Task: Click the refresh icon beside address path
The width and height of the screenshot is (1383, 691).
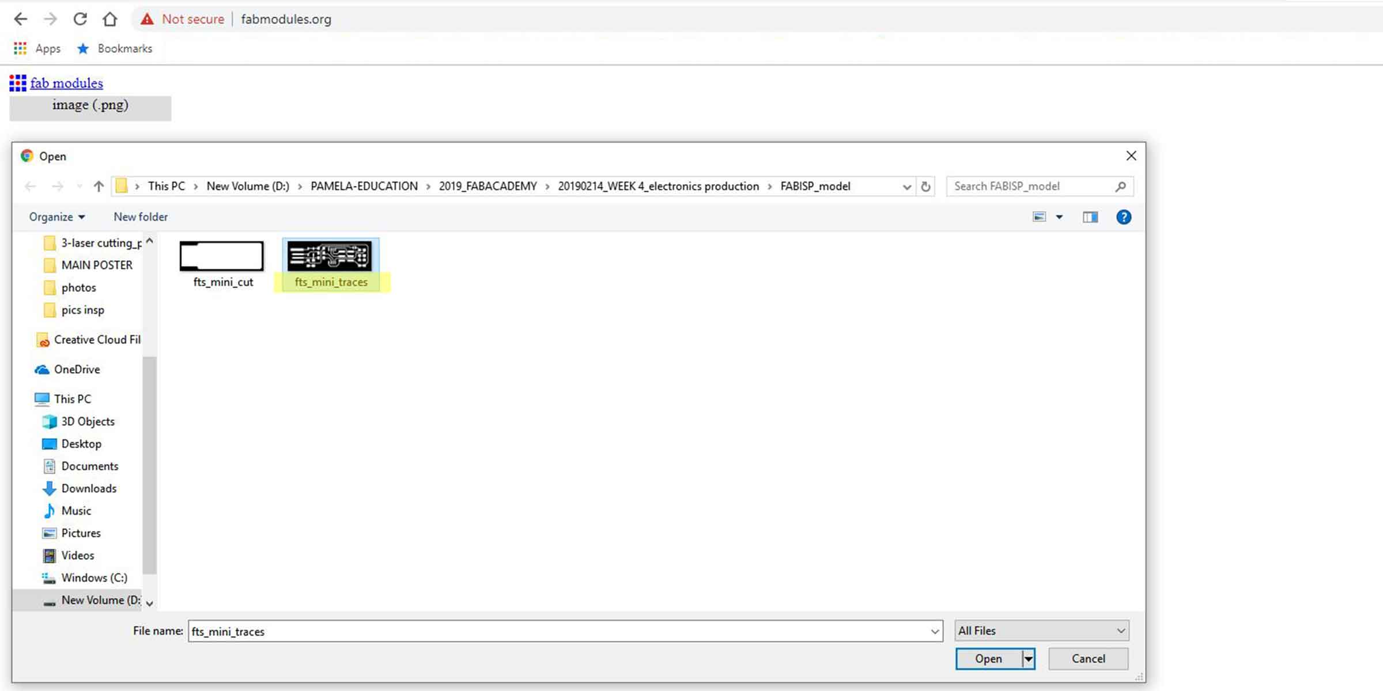Action: click(x=925, y=186)
